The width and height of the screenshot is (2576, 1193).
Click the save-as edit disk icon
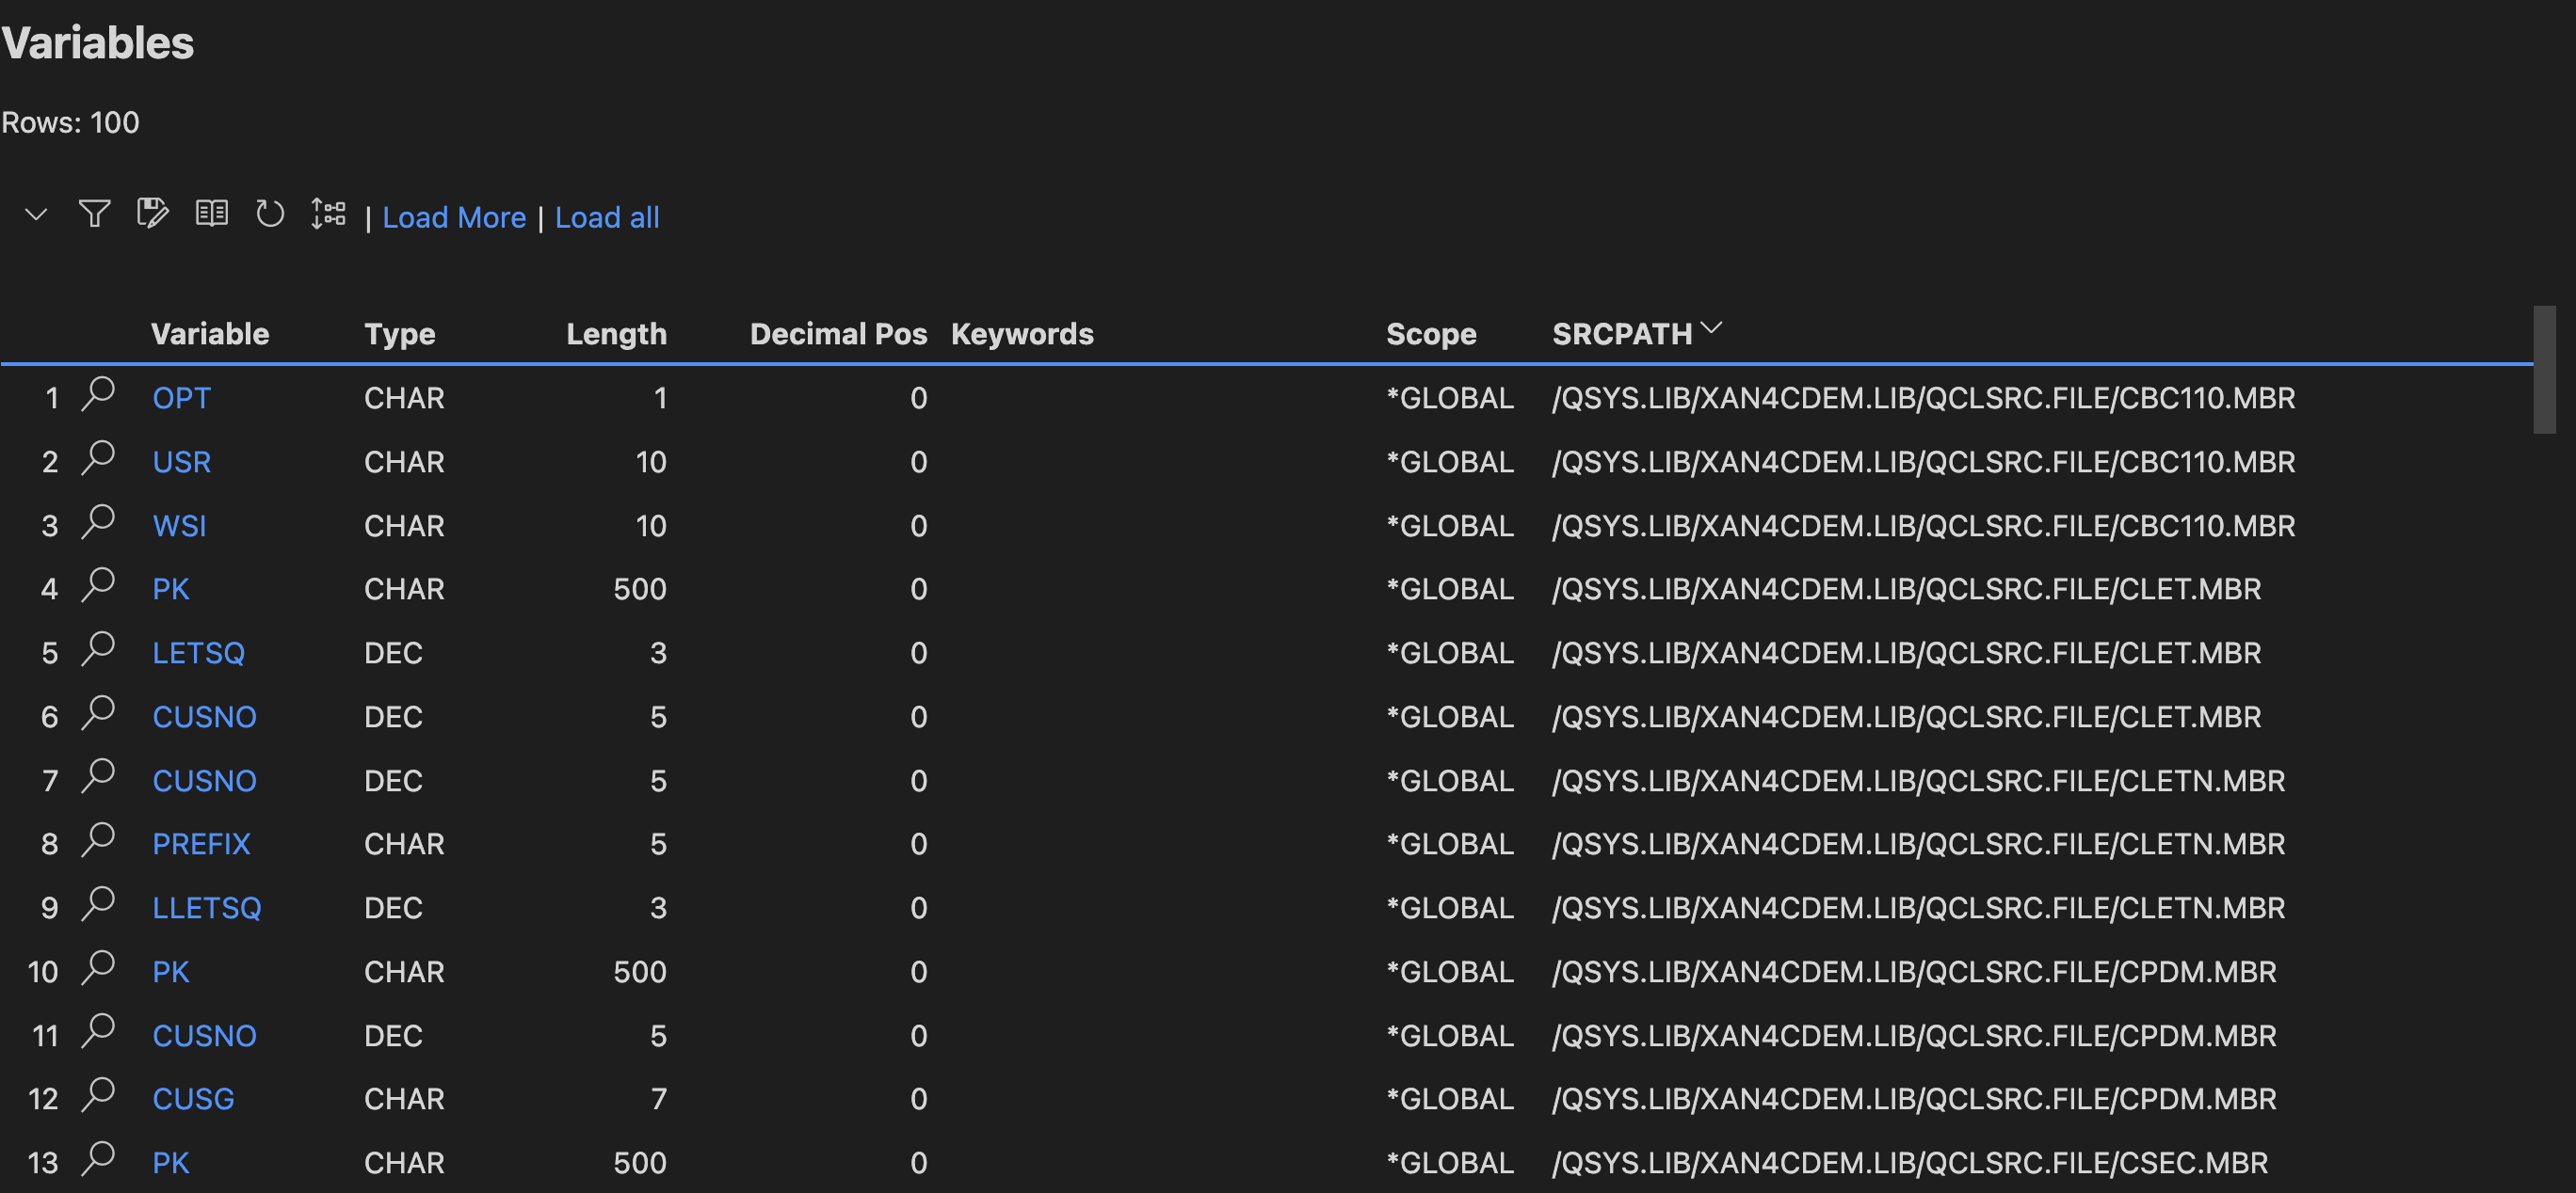click(x=152, y=214)
